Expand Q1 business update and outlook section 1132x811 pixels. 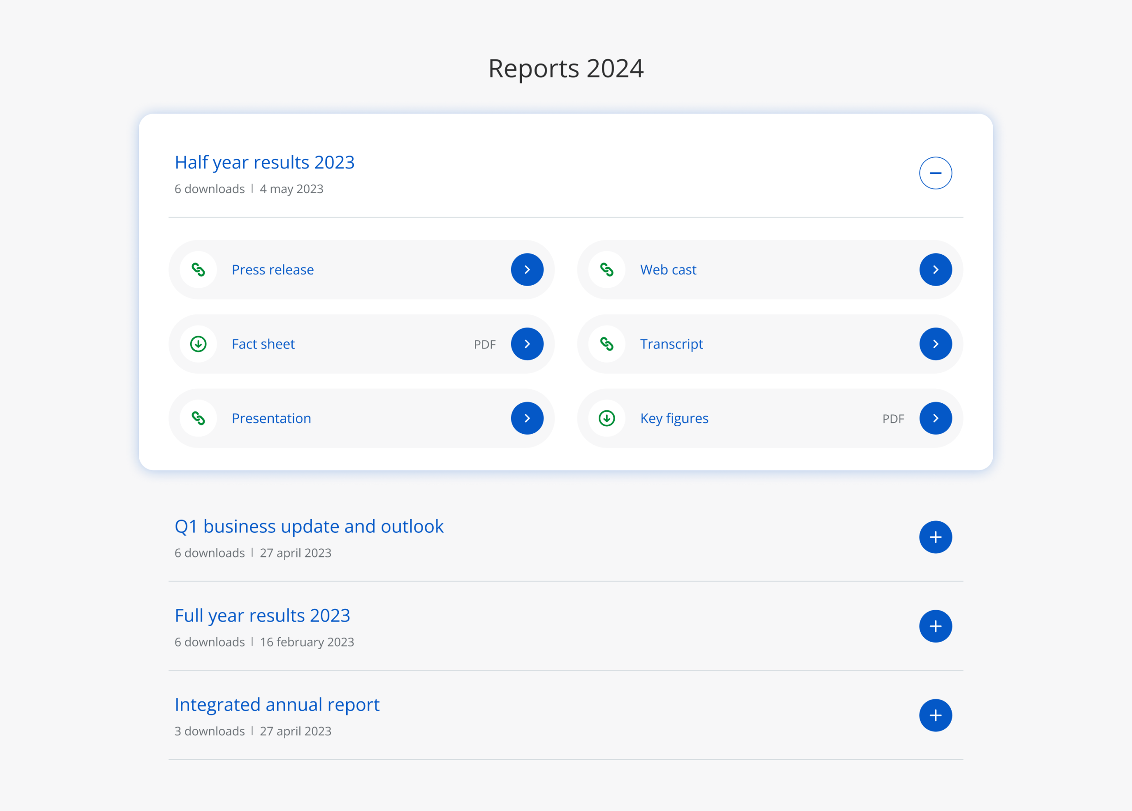935,537
